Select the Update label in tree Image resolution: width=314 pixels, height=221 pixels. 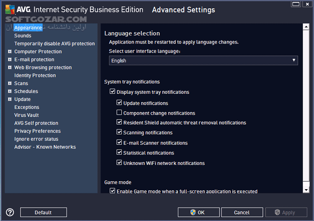(23, 99)
